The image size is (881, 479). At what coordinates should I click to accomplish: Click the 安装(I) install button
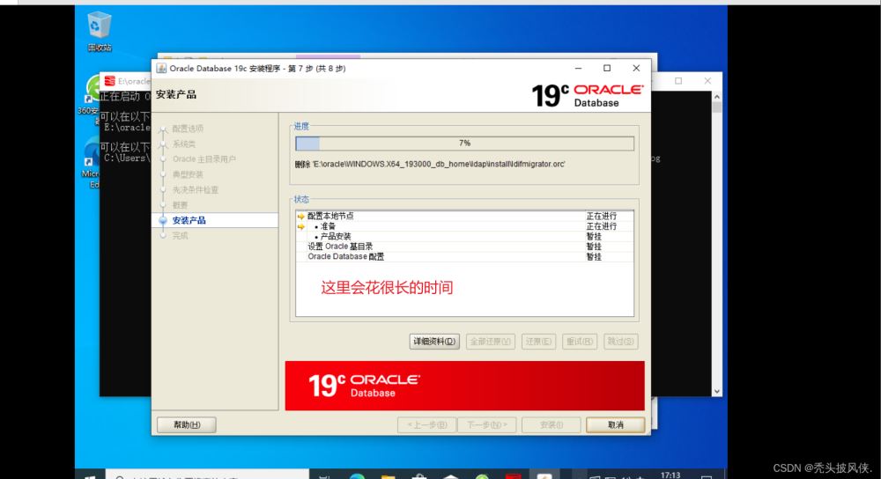click(552, 425)
